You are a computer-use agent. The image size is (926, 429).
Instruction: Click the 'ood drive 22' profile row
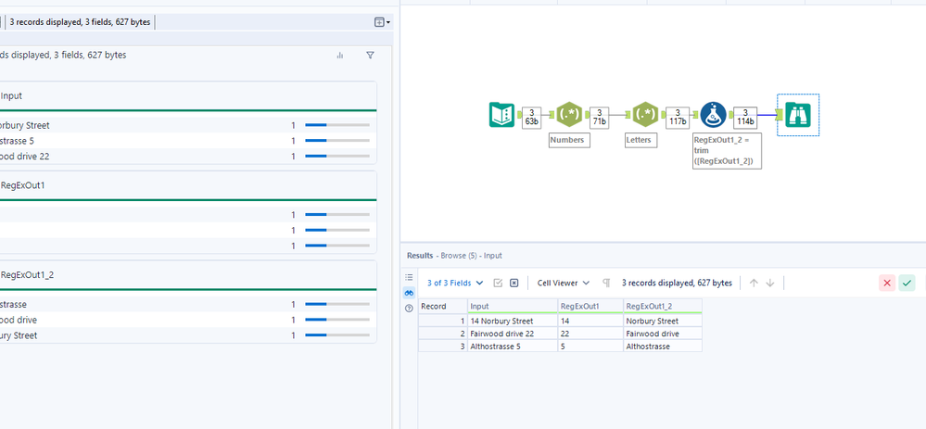[188, 156]
